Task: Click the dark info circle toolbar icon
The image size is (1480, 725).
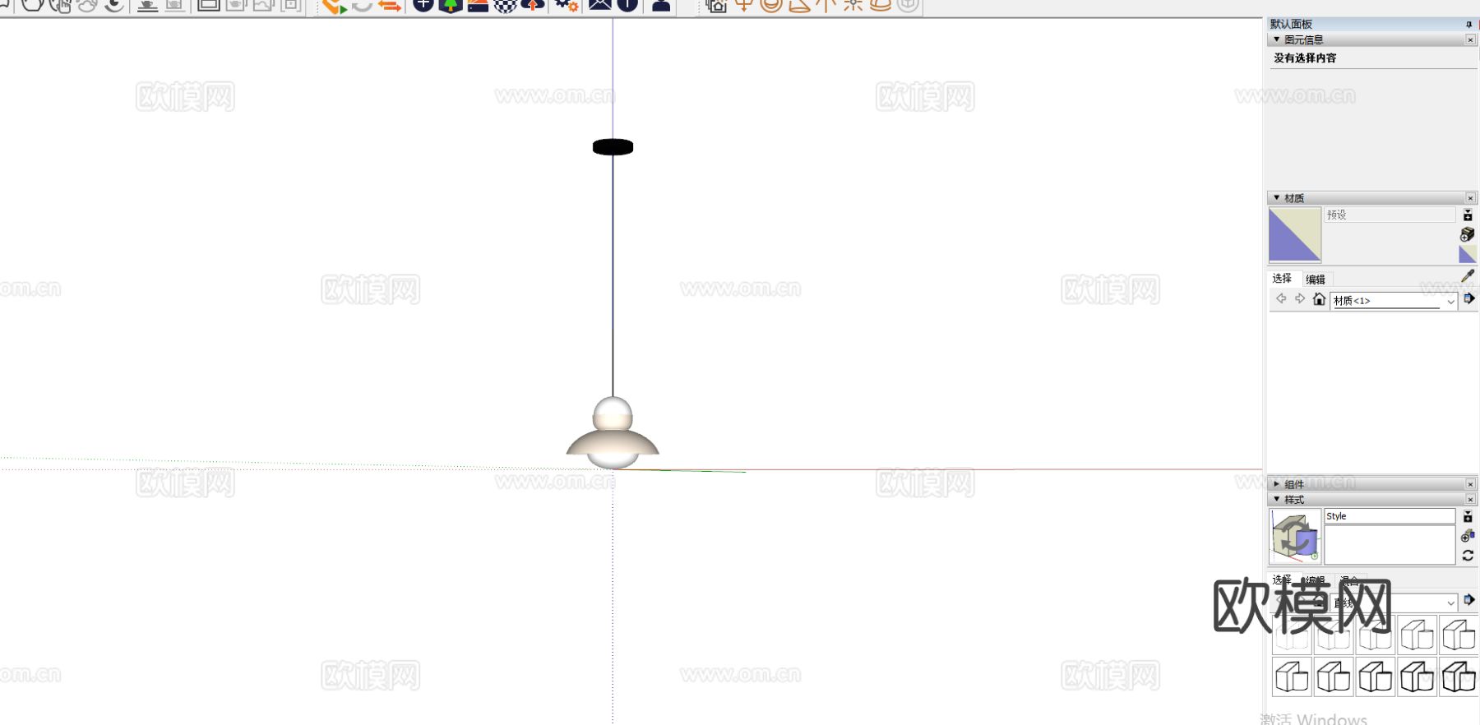Action: (627, 6)
